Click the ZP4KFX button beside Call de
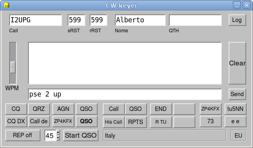 coord(63,121)
